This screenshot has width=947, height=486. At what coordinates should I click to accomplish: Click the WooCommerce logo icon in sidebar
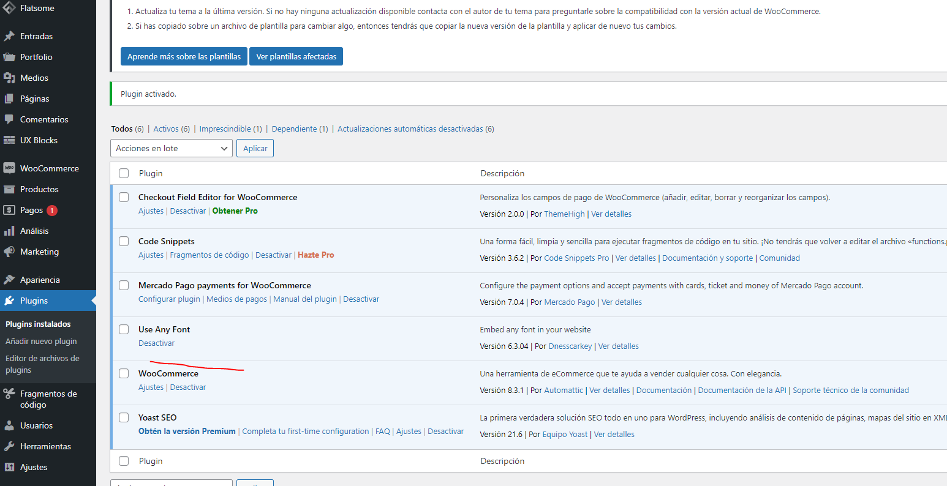pos(9,168)
